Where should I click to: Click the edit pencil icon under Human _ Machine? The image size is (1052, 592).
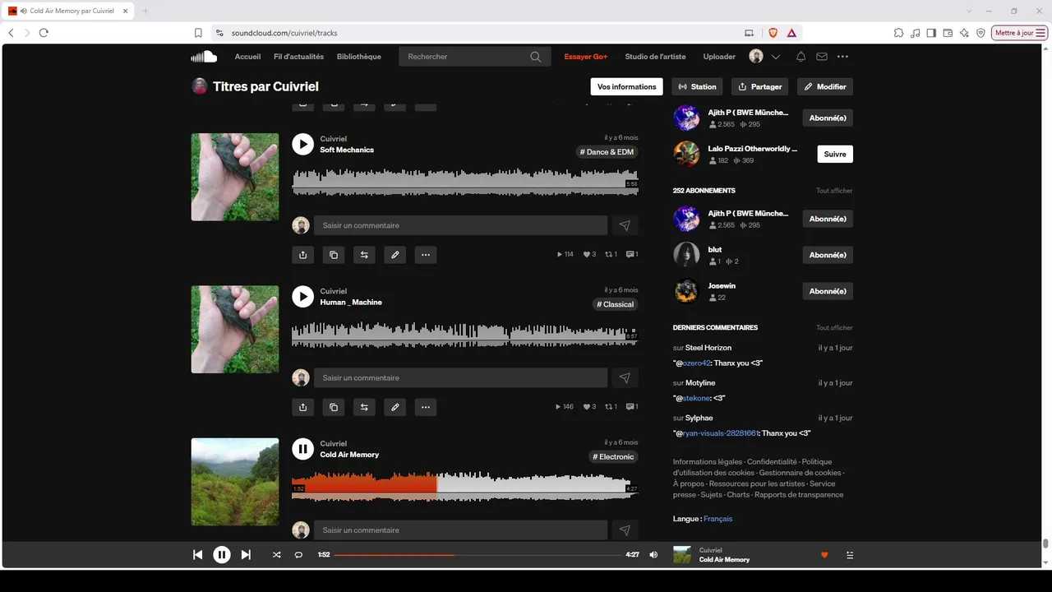pos(395,407)
